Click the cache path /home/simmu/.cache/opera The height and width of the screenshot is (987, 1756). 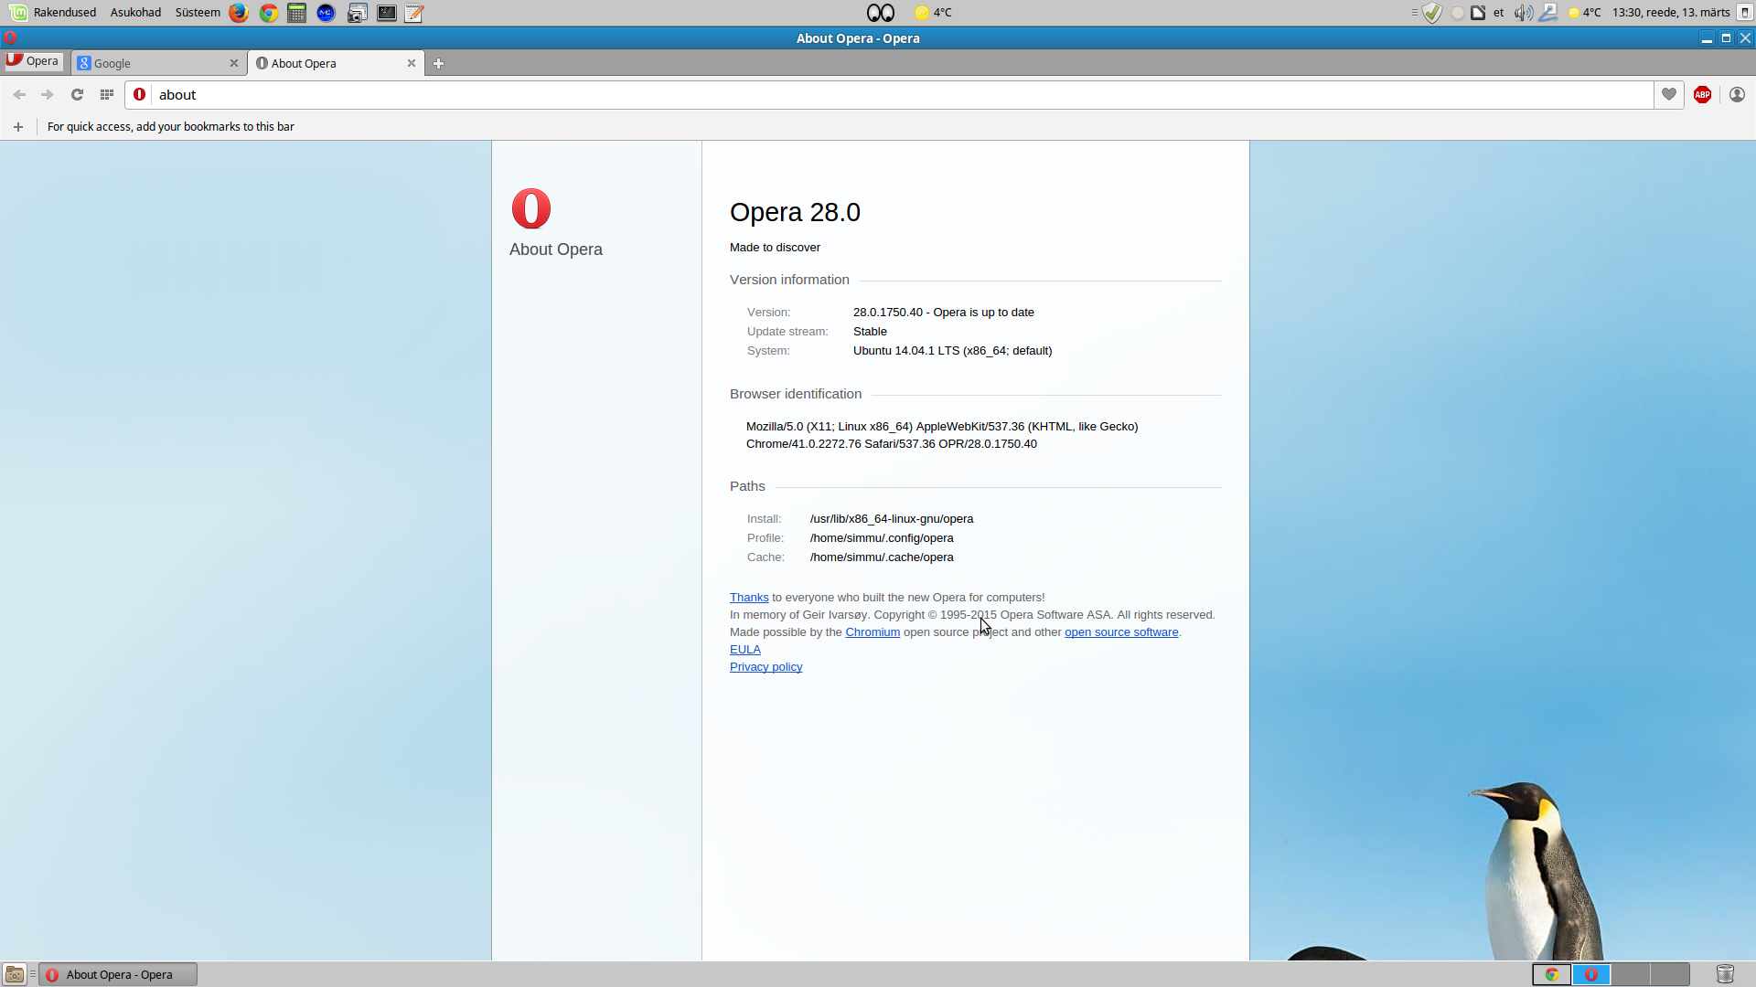(x=882, y=557)
